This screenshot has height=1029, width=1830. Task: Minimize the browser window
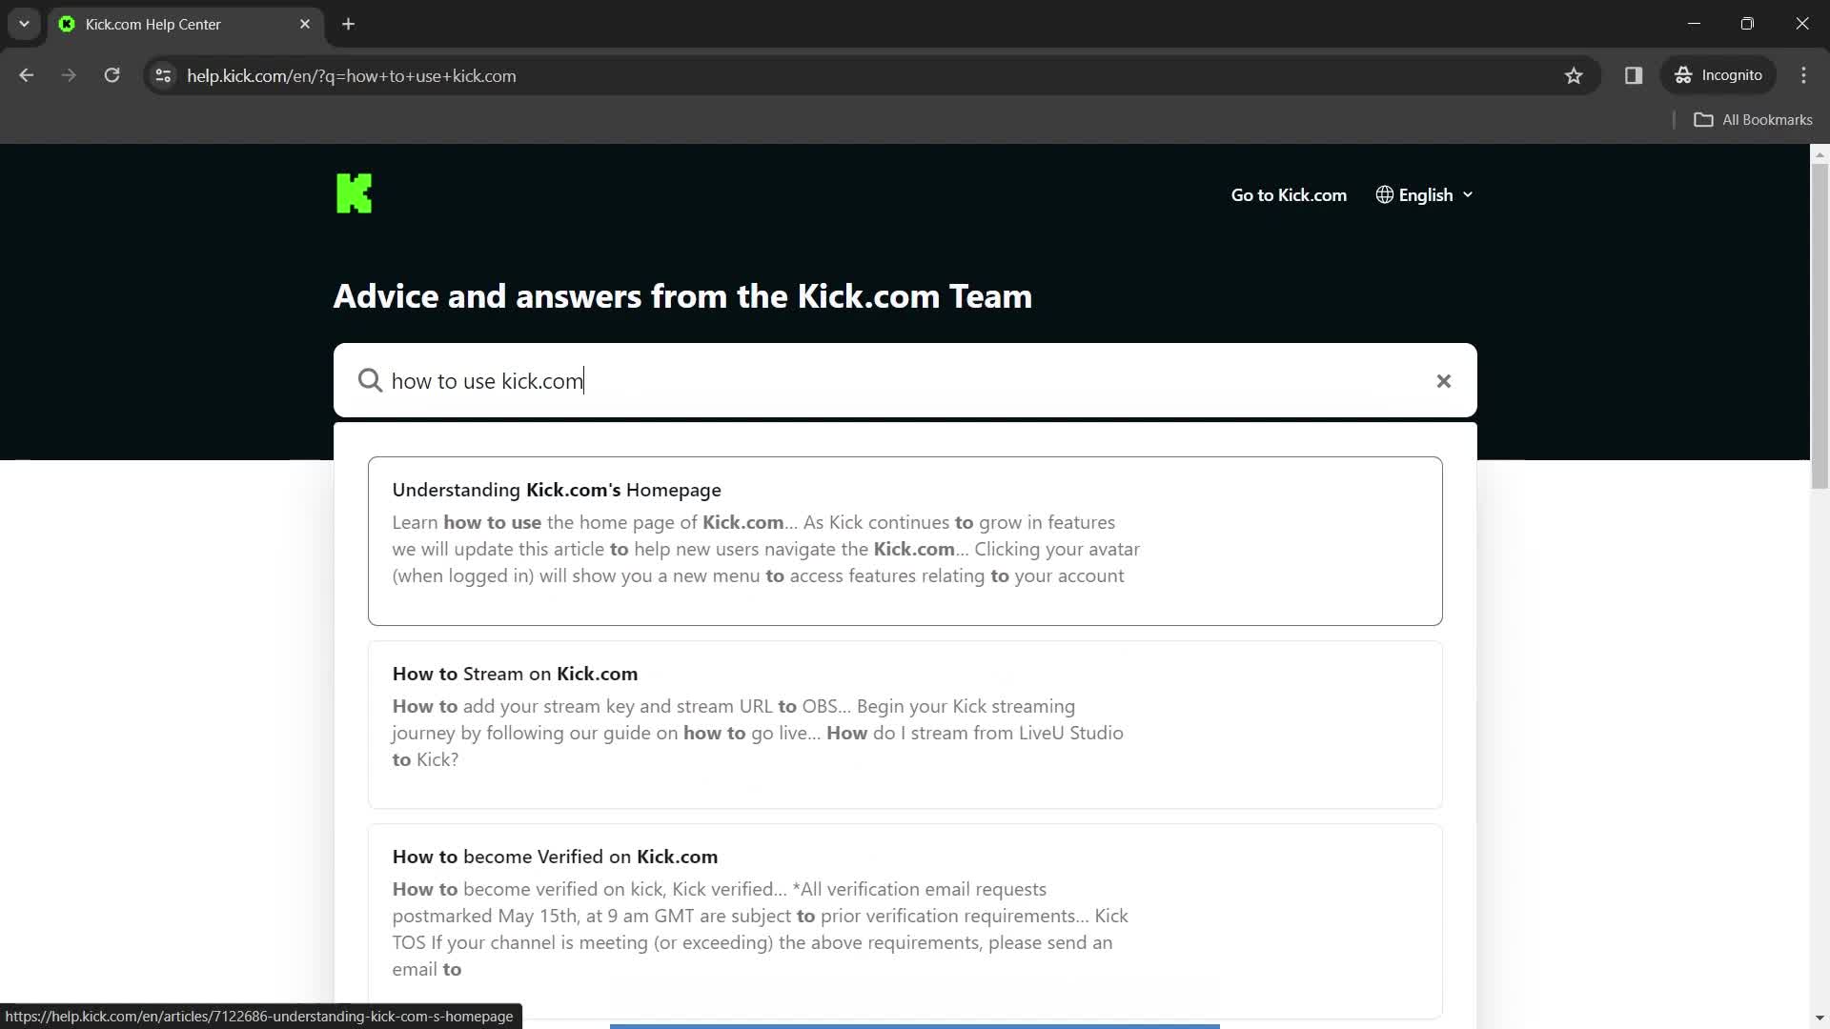point(1694,24)
